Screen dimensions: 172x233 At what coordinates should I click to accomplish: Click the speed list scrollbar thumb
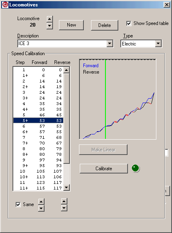coord(67,118)
